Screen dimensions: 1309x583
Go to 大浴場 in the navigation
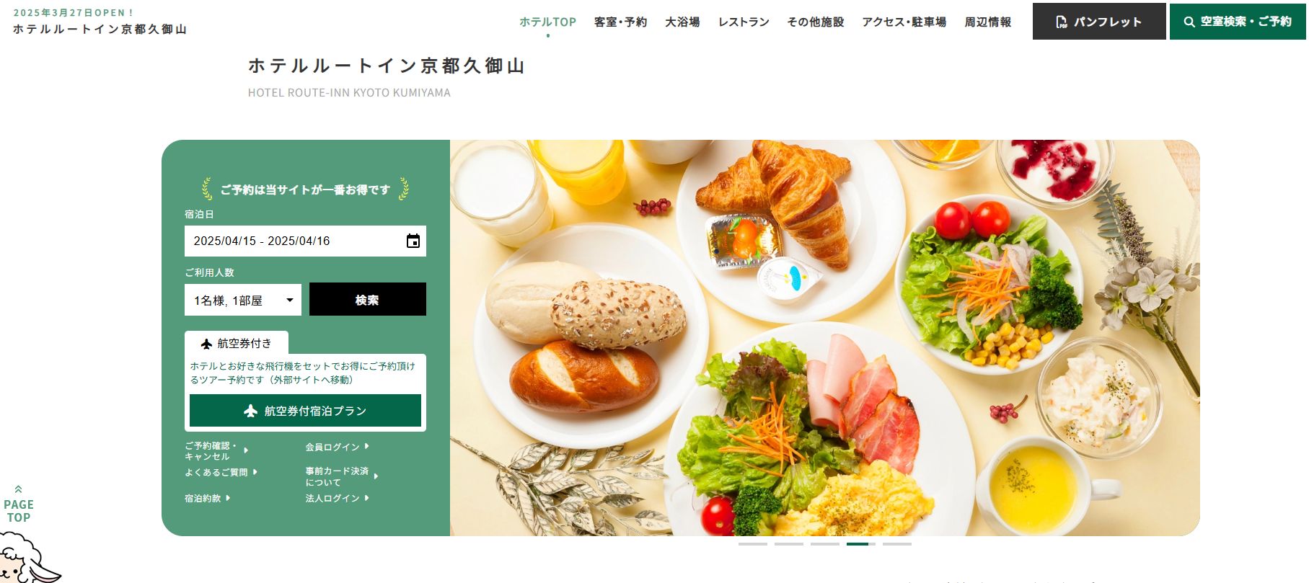pyautogui.click(x=682, y=22)
